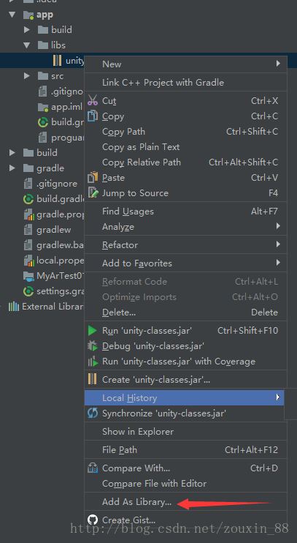Open the Refactor submenu
The image size is (297, 543).
(186, 245)
